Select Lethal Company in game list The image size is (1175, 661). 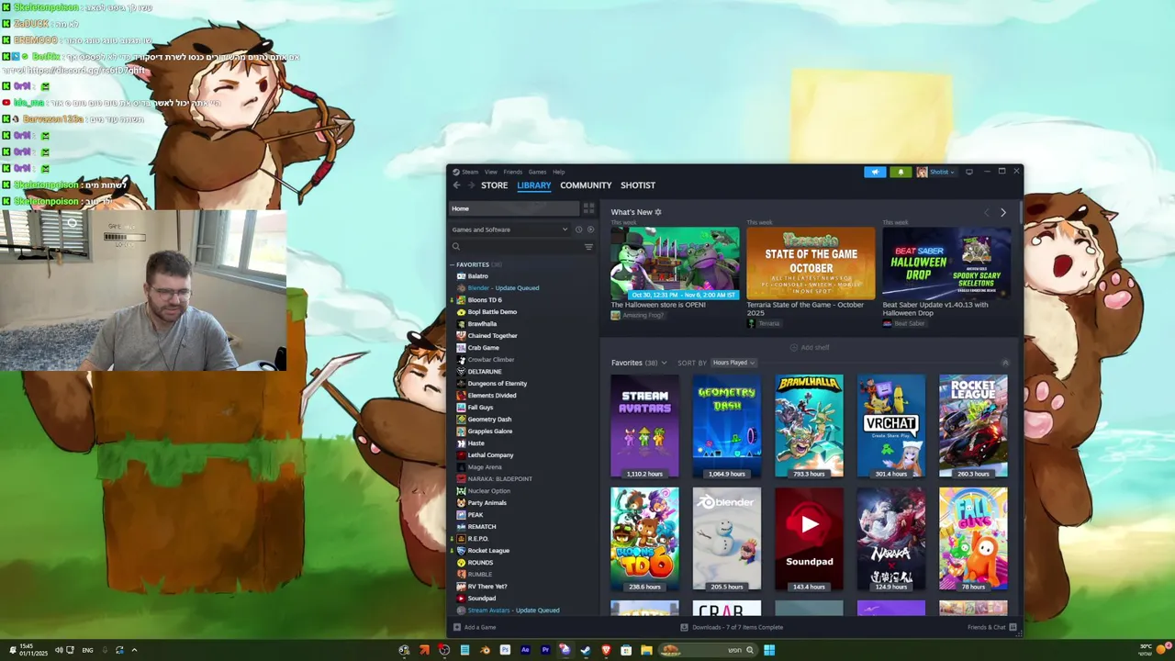click(x=490, y=455)
